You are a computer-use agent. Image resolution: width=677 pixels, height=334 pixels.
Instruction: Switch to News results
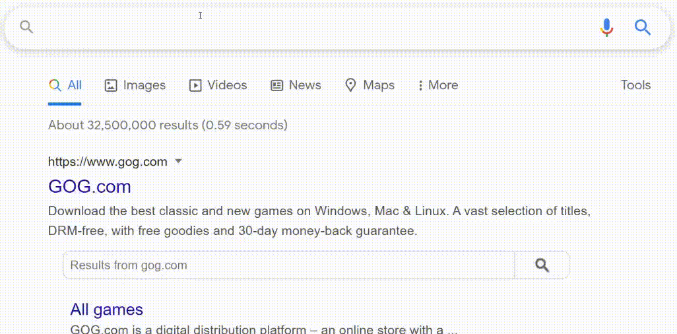pos(305,85)
